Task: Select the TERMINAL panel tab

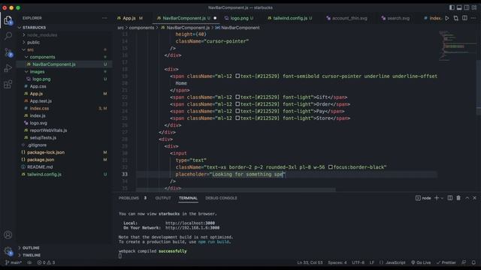Action: point(188,198)
